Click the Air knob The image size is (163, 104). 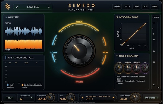tap(145, 68)
